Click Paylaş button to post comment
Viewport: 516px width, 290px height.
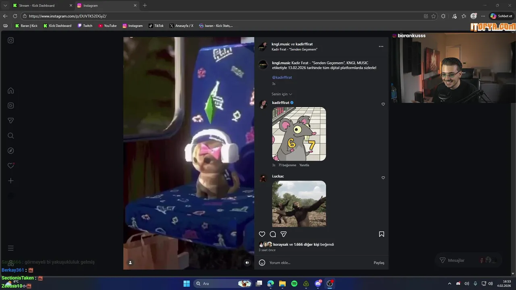point(379,263)
